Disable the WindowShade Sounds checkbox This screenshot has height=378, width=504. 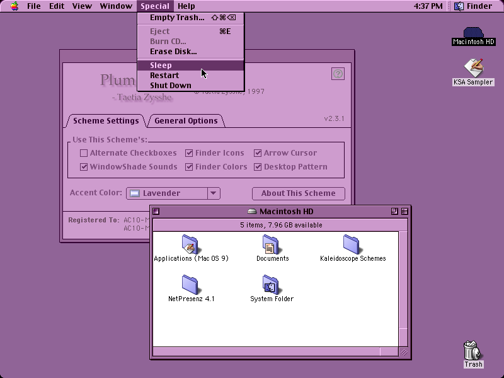[x=84, y=167]
